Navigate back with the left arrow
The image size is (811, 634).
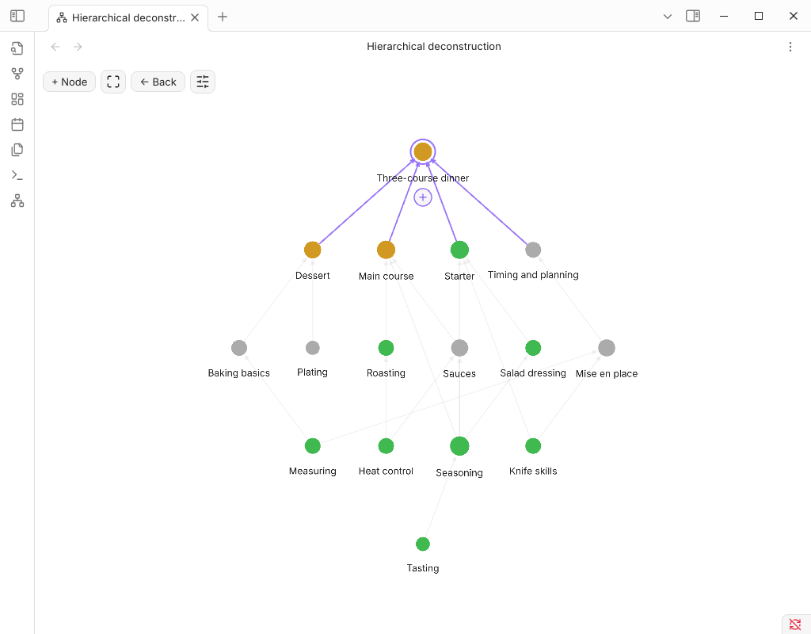[55, 47]
